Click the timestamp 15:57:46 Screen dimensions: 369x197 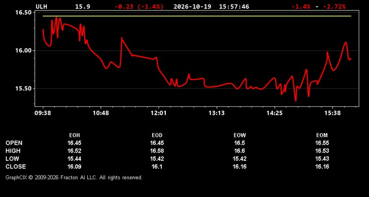234,6
